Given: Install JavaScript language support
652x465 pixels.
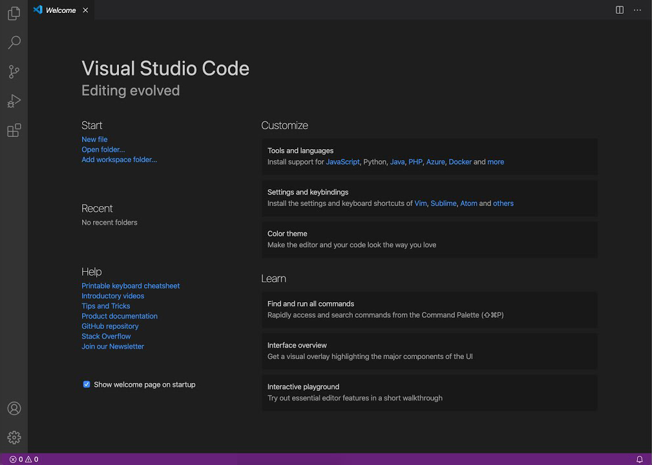Looking at the screenshot, I should pos(342,162).
